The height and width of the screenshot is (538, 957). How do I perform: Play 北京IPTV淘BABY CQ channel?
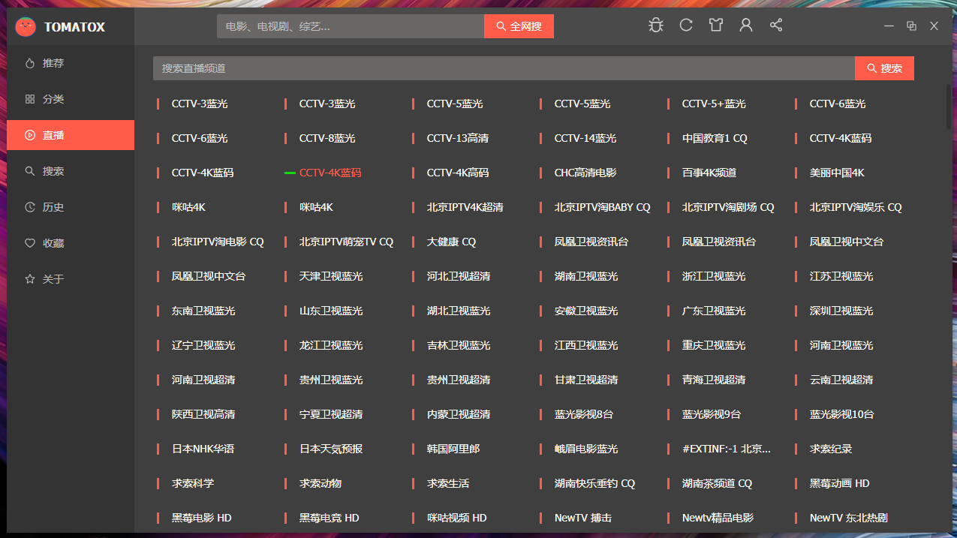pos(603,207)
